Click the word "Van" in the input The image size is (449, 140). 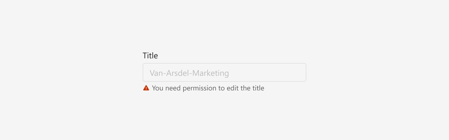coord(156,73)
